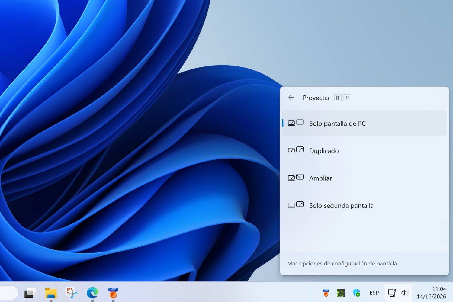This screenshot has height=302, width=453.
Task: Open Task View from the taskbar
Action: (x=30, y=293)
